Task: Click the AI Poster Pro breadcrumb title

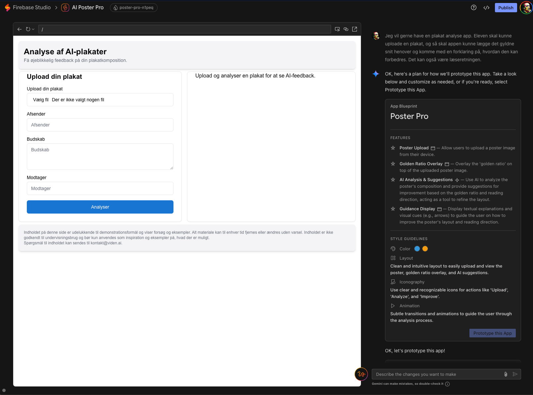Action: (x=88, y=7)
